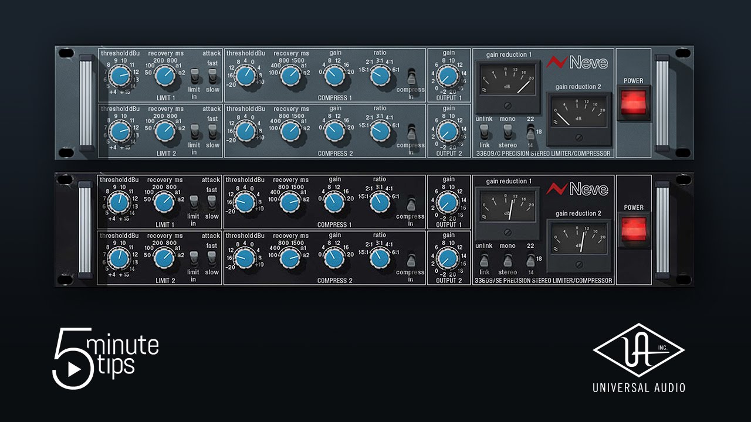Viewport: 751px width, 422px height.
Task: Toggle COMPRESS 2 compress in switch on 33609/C
Action: tap(411, 132)
